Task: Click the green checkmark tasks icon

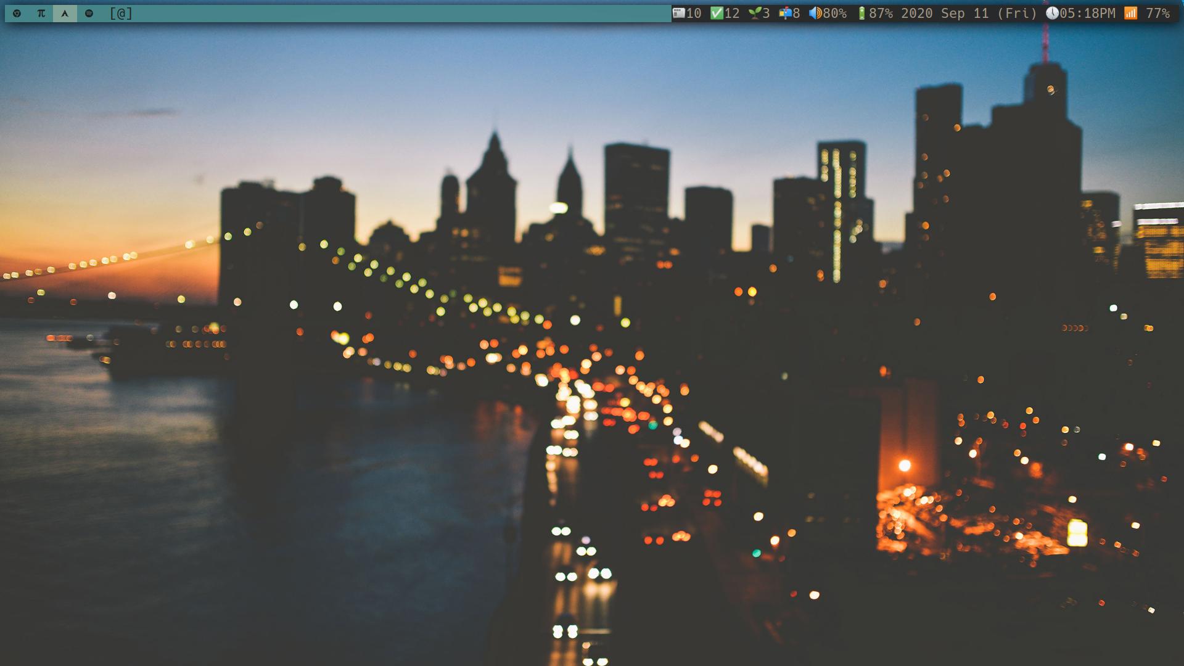Action: 717,13
